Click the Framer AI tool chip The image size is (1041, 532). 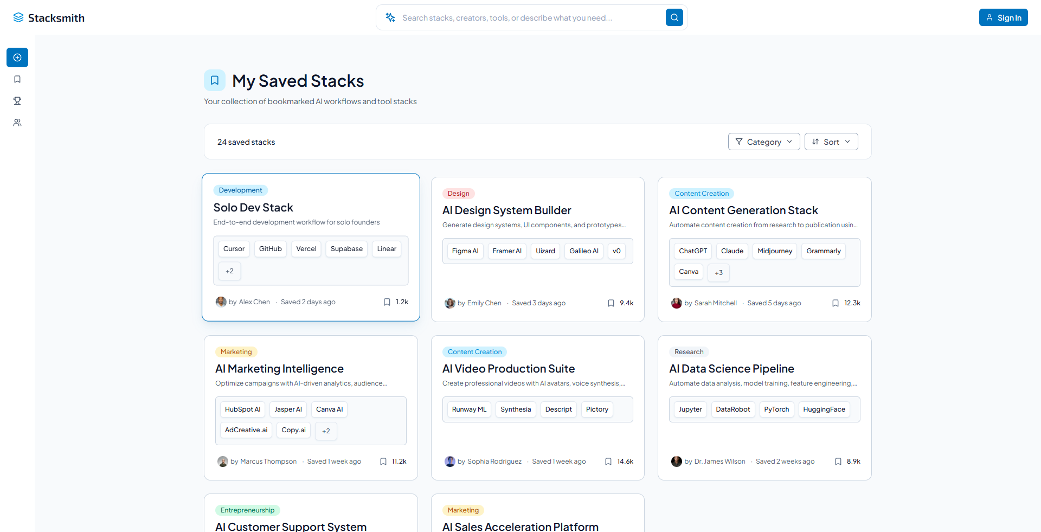pos(507,251)
